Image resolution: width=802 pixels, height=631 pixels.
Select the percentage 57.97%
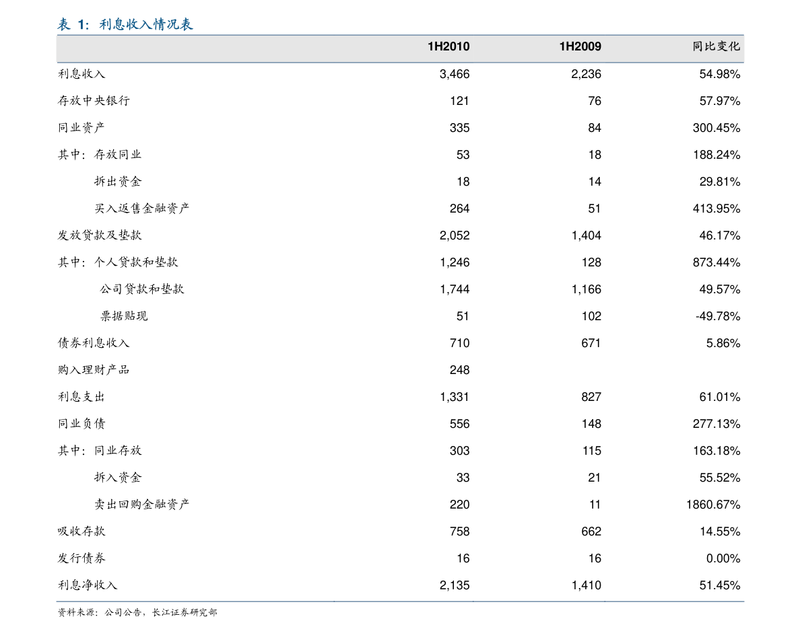point(720,101)
